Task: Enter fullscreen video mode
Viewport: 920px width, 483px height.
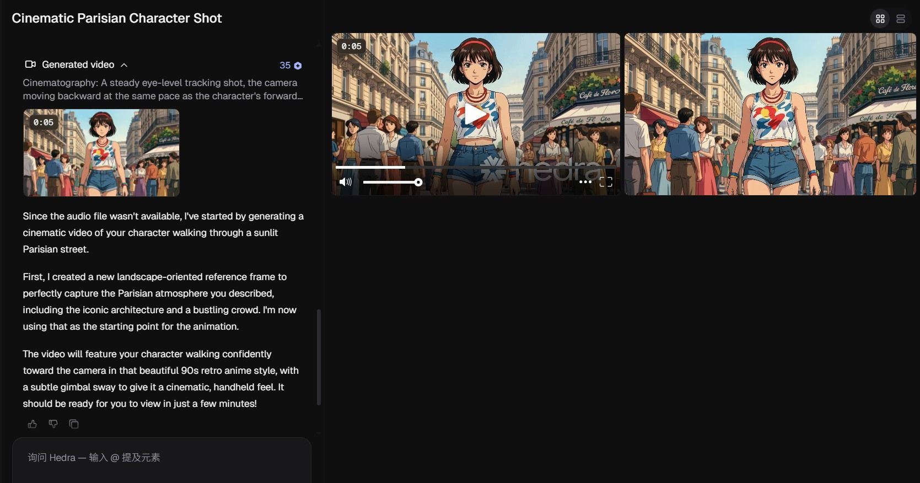Action: [606, 182]
